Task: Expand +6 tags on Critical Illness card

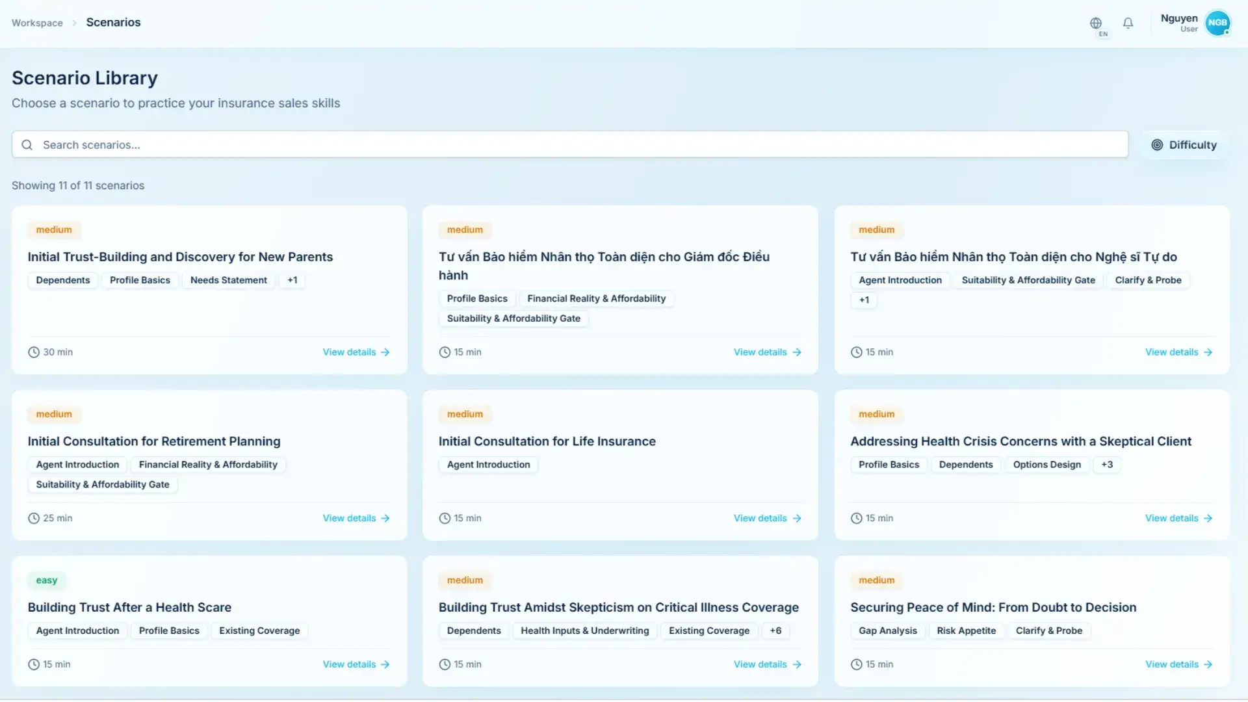Action: (x=775, y=631)
